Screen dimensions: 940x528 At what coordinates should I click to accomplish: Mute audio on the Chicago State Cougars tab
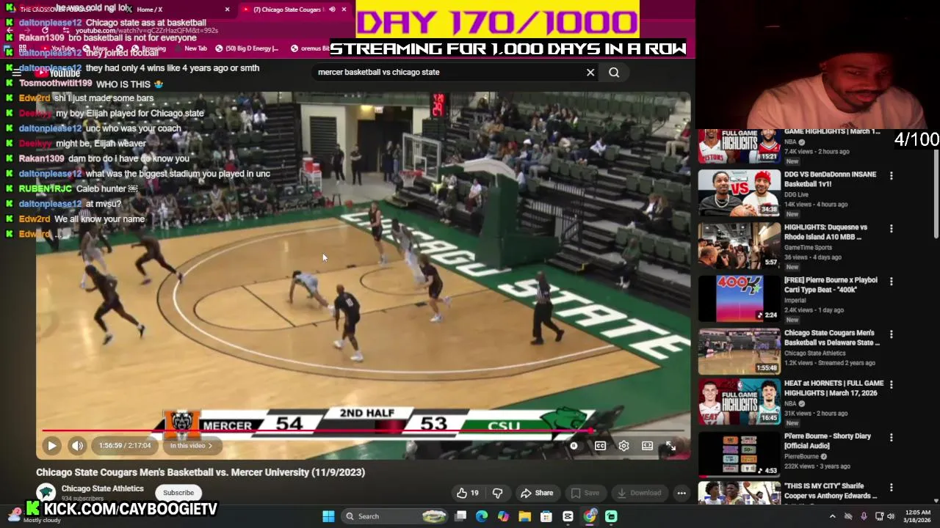(332, 10)
